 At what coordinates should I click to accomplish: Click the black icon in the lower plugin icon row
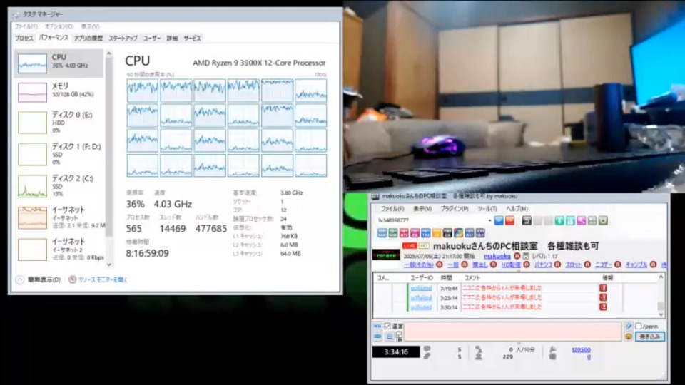447,233
